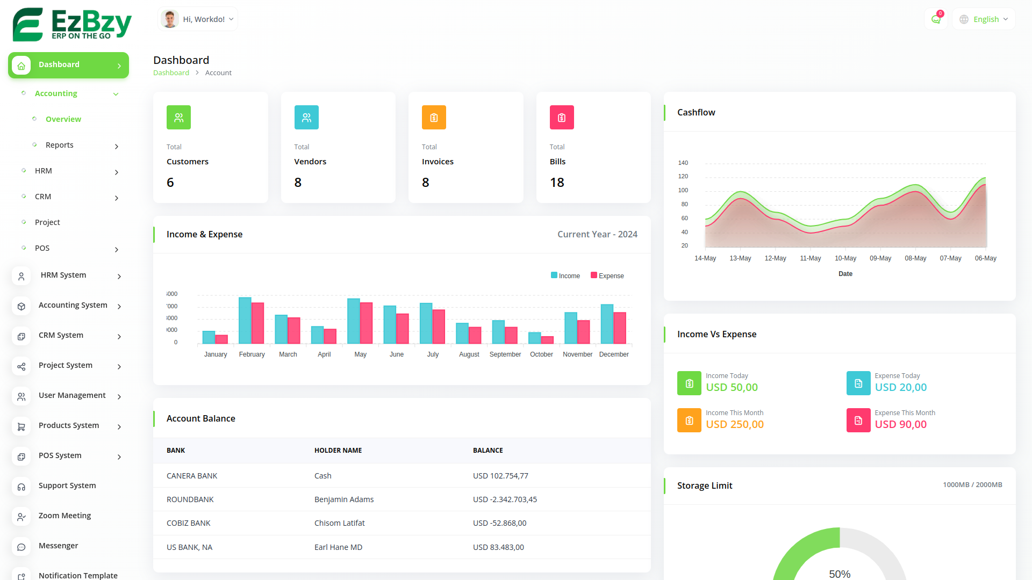1032x580 pixels.
Task: Open the Project menu item
Action: [x=47, y=222]
